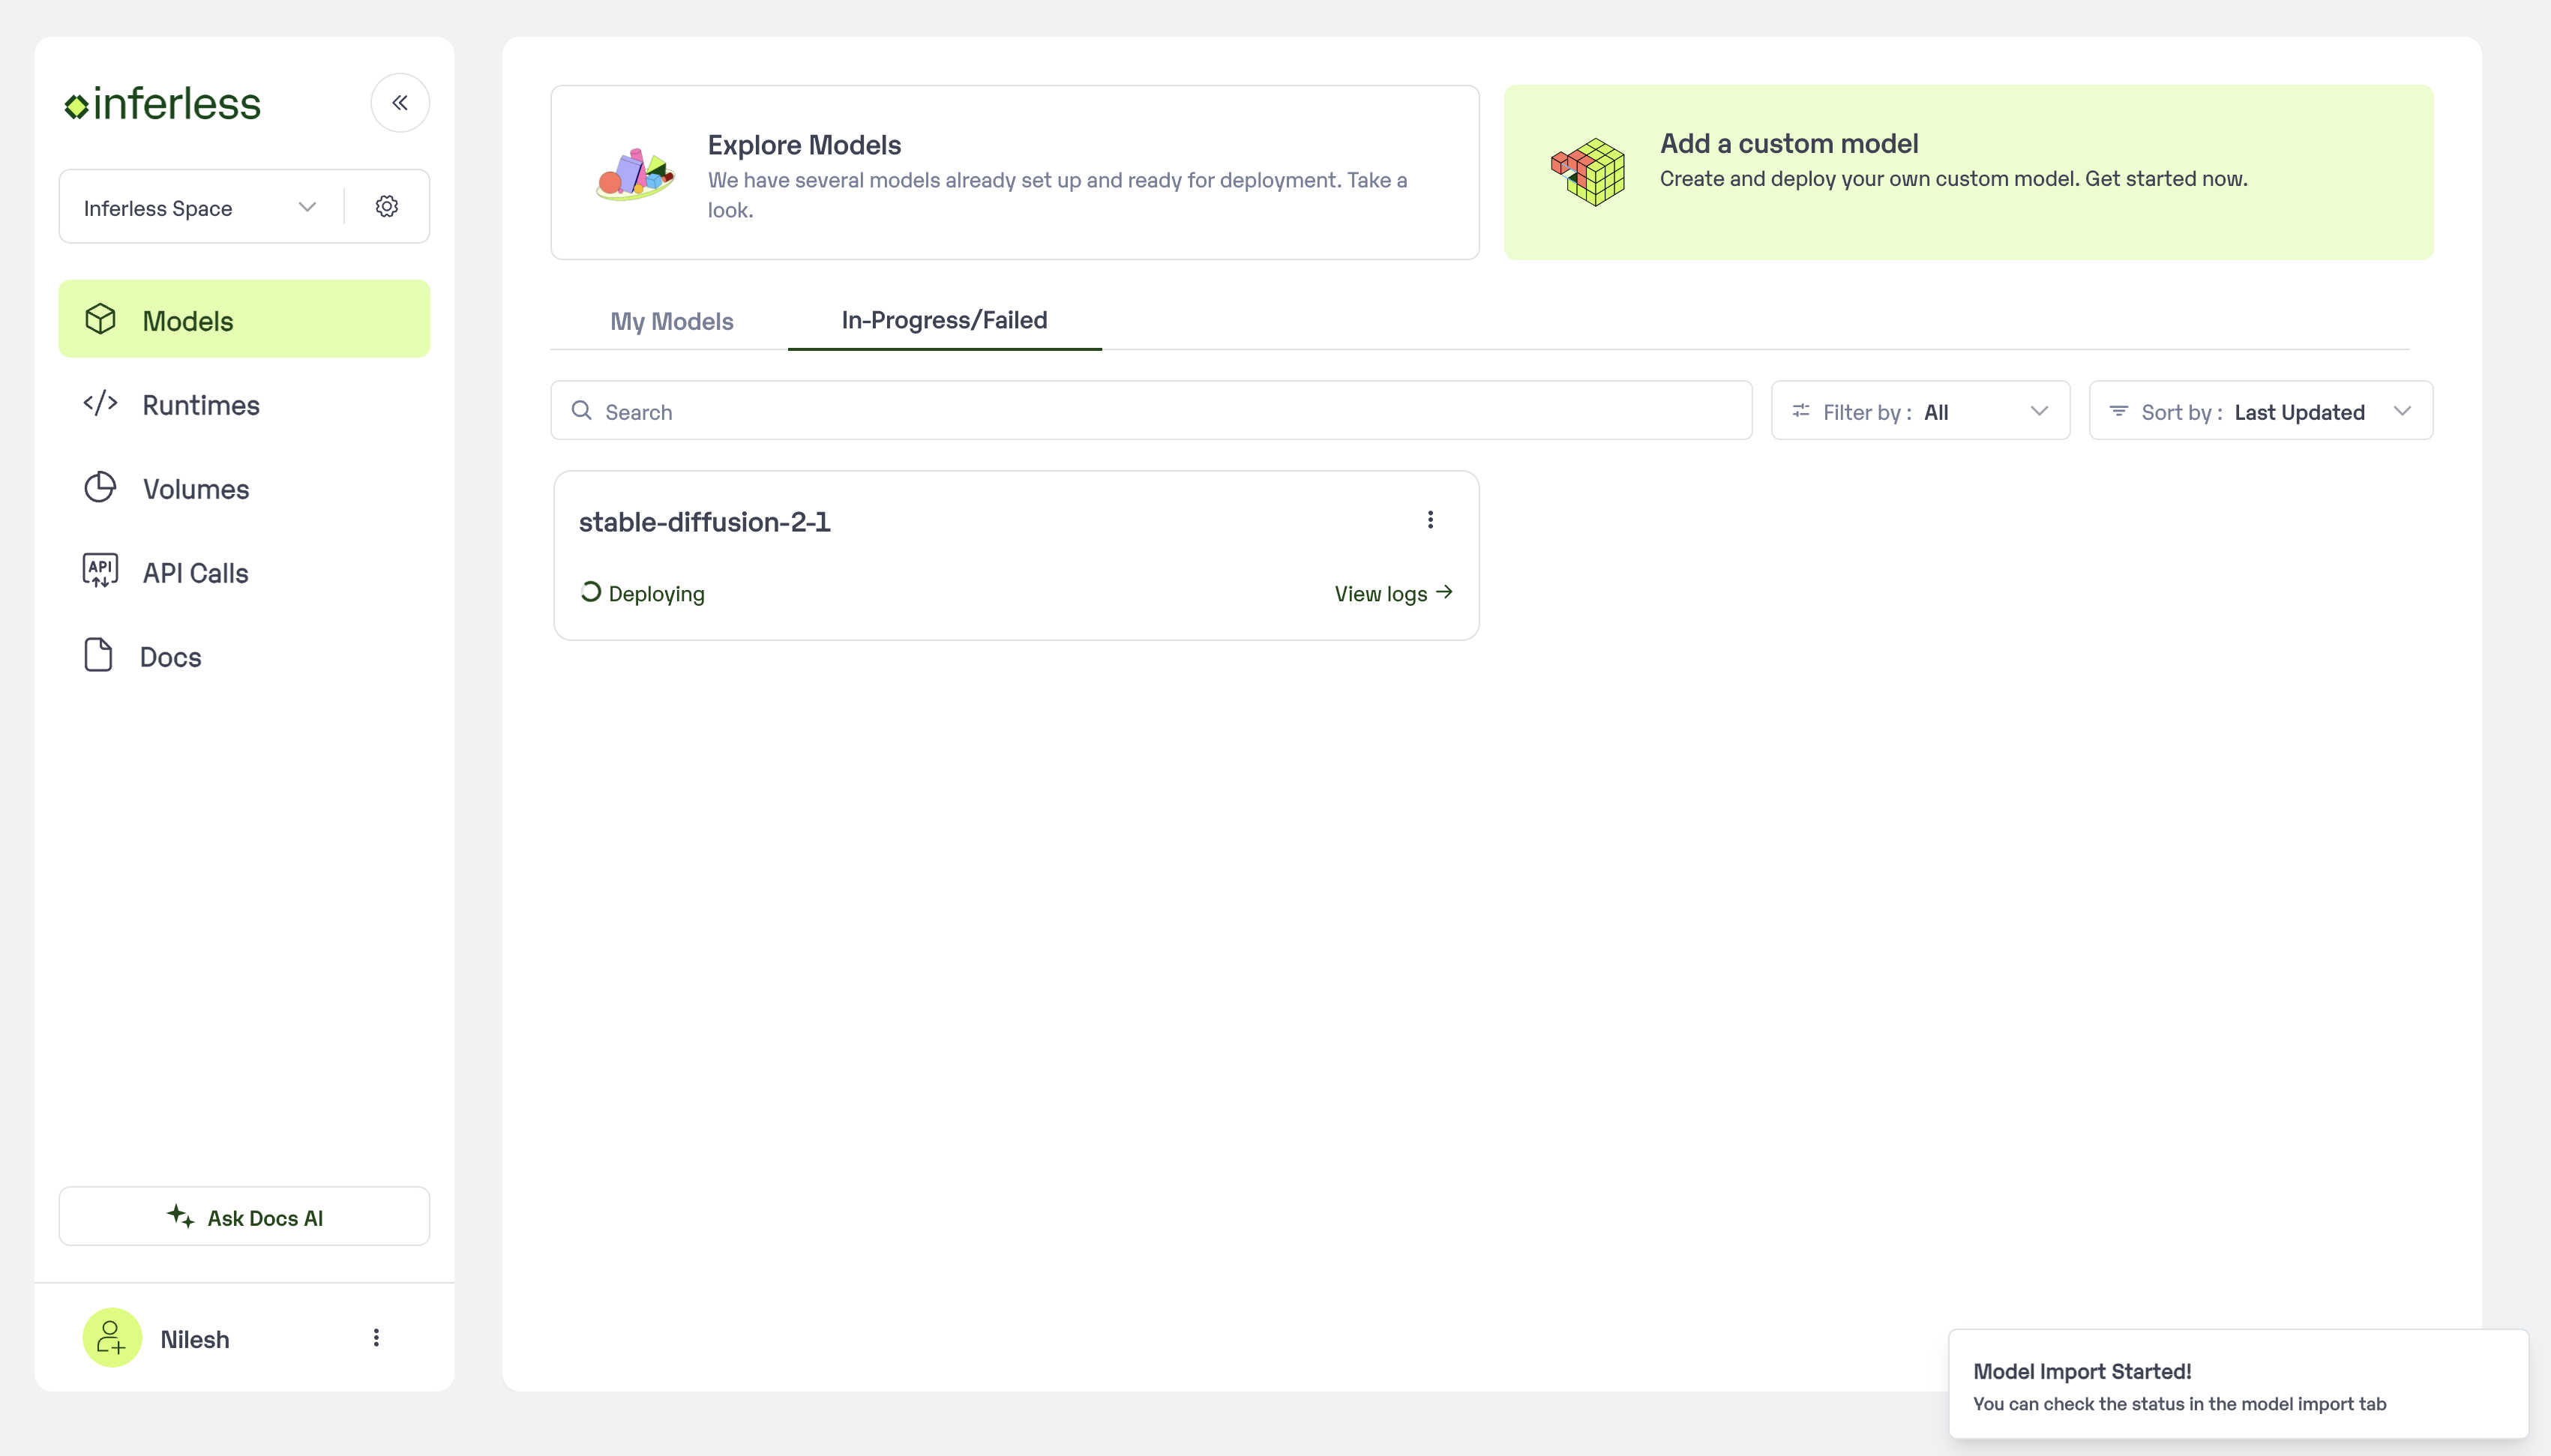Switch to the My Models tab

click(671, 321)
